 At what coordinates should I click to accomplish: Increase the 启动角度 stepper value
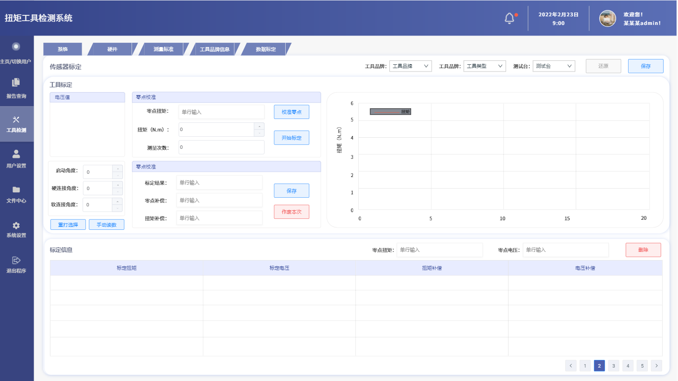(x=118, y=168)
